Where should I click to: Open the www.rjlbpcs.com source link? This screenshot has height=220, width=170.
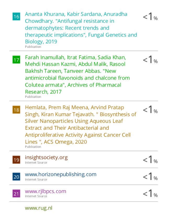point(46,191)
